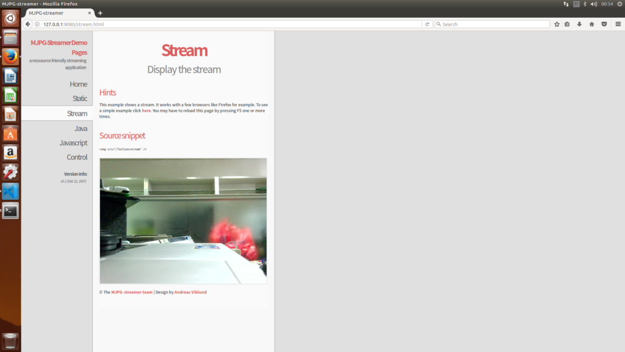625x352 pixels.
Task: Open the system gear session menu
Action: point(620,4)
